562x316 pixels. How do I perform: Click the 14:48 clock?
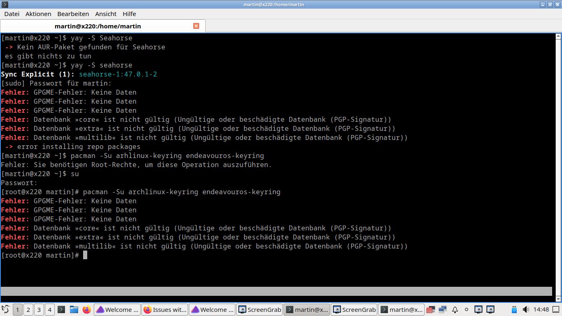coord(541,309)
